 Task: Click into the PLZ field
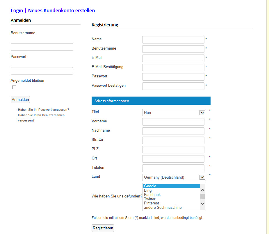coord(173,150)
